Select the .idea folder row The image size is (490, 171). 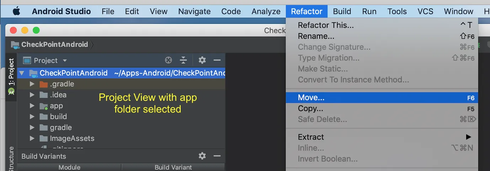pyautogui.click(x=121, y=95)
